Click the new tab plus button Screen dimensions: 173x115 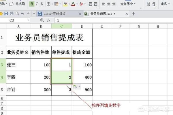133,14
